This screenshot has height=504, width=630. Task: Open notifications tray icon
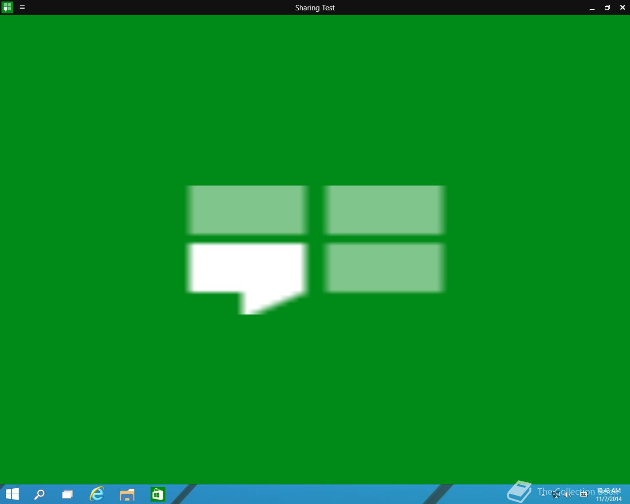click(584, 494)
